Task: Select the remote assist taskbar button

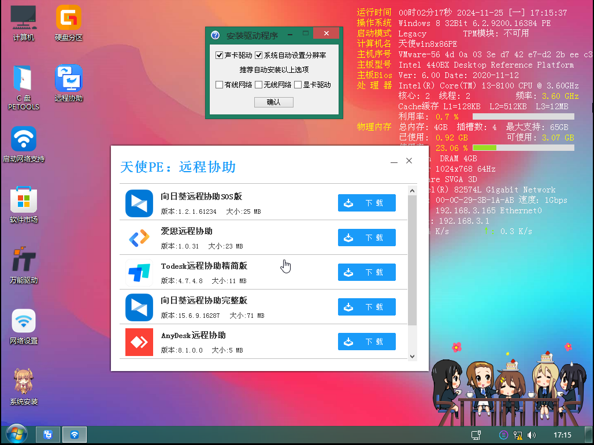Action: point(48,435)
